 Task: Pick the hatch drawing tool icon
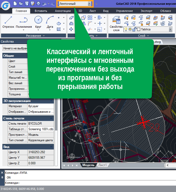pos(59,29)
